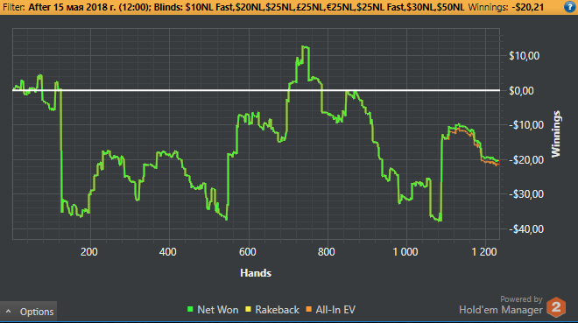Click the 1 000 hands x-axis label

(x=405, y=252)
